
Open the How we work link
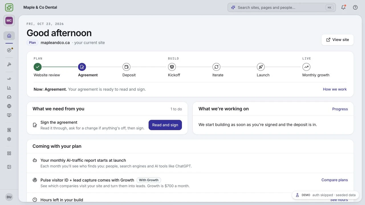335,89
